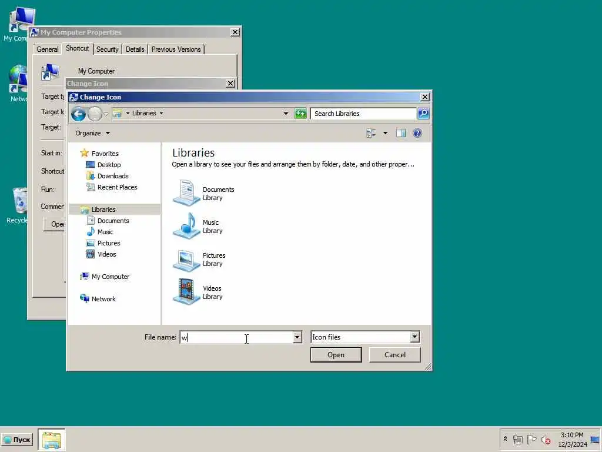Click the green Refresh button

coord(300,114)
